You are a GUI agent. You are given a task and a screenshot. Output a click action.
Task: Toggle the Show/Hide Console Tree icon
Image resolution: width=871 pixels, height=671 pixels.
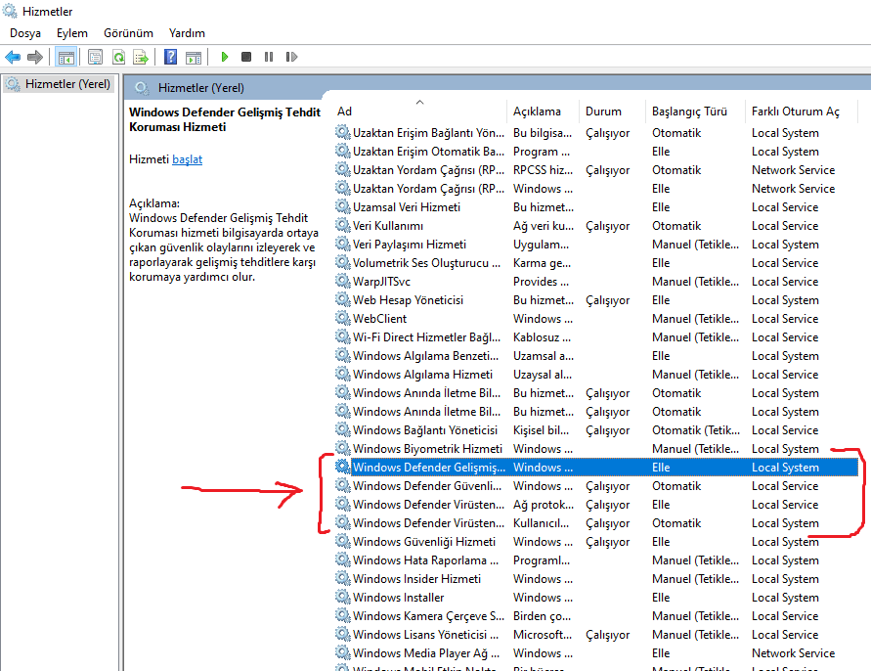pos(66,57)
